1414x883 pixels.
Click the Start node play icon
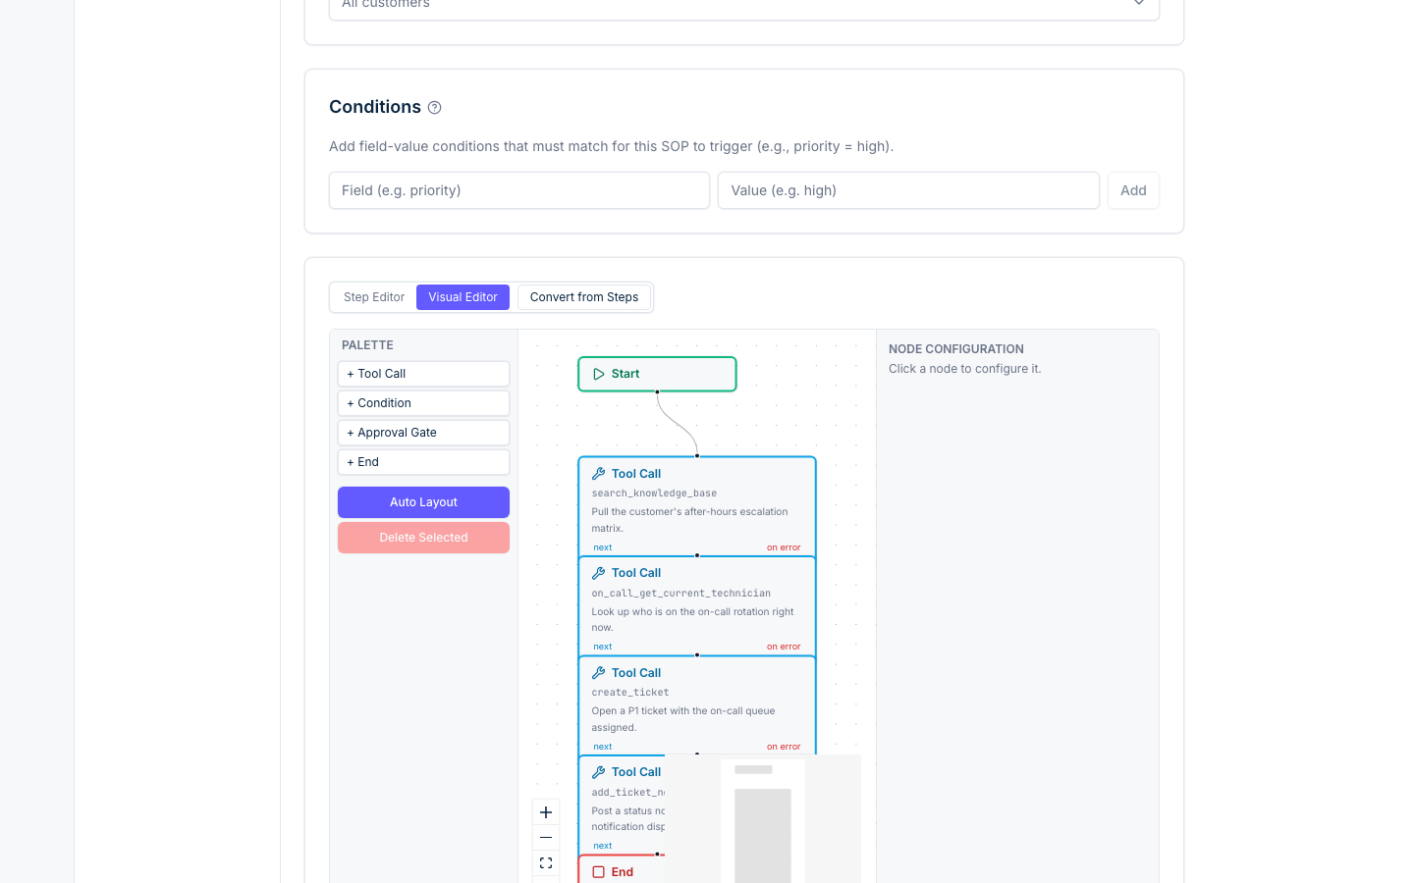[598, 374]
